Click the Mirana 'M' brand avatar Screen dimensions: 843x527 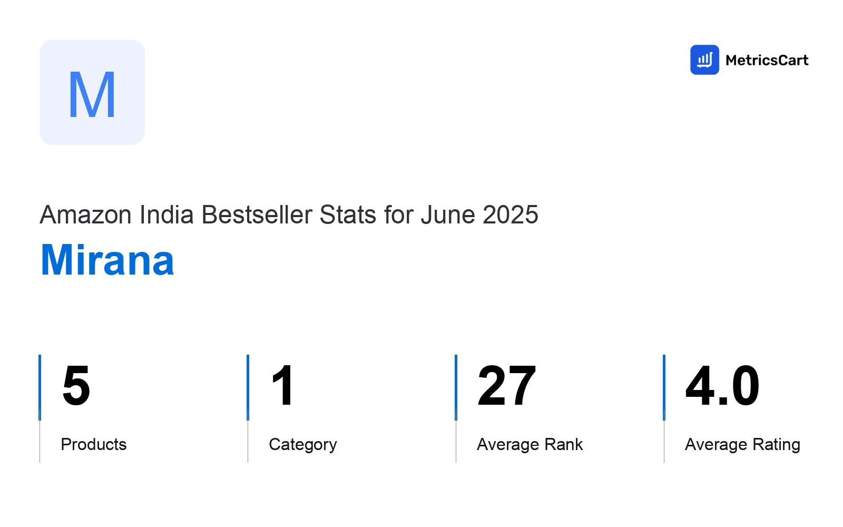tap(92, 92)
